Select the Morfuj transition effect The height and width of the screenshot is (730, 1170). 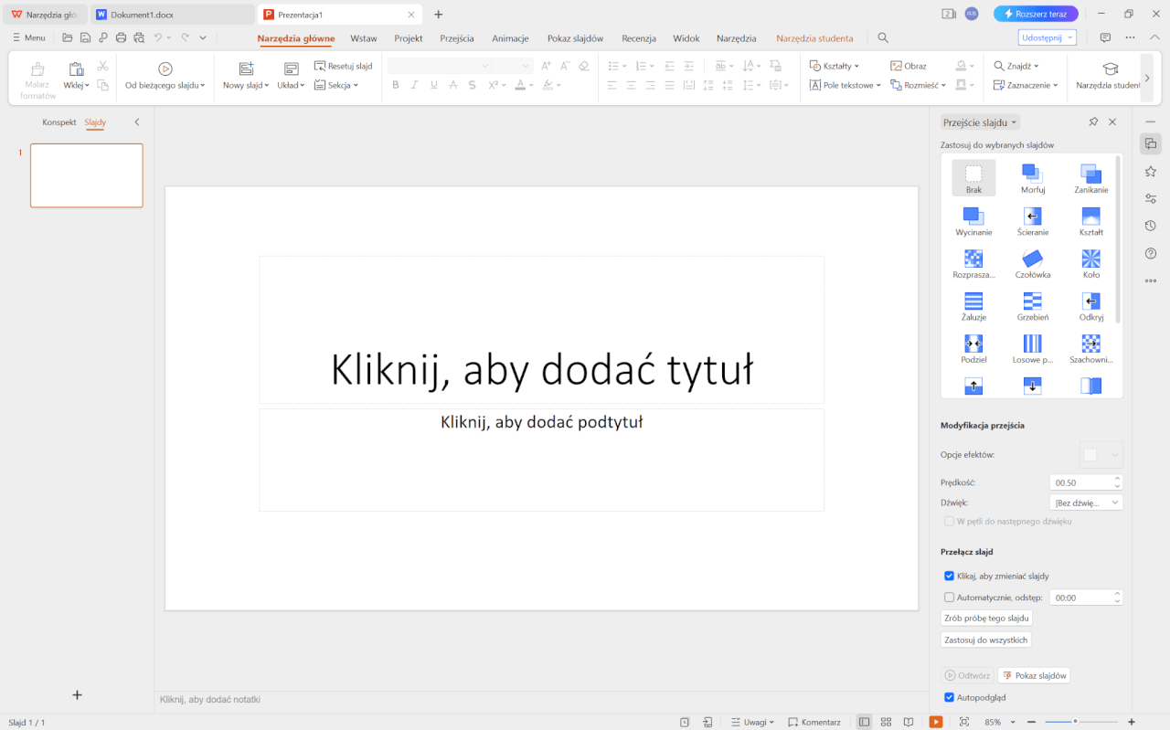pyautogui.click(x=1032, y=178)
